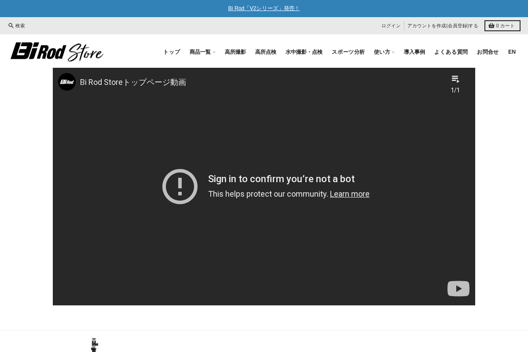Open the よくある質問 page
Screen dimensions: 528x352
(451, 52)
